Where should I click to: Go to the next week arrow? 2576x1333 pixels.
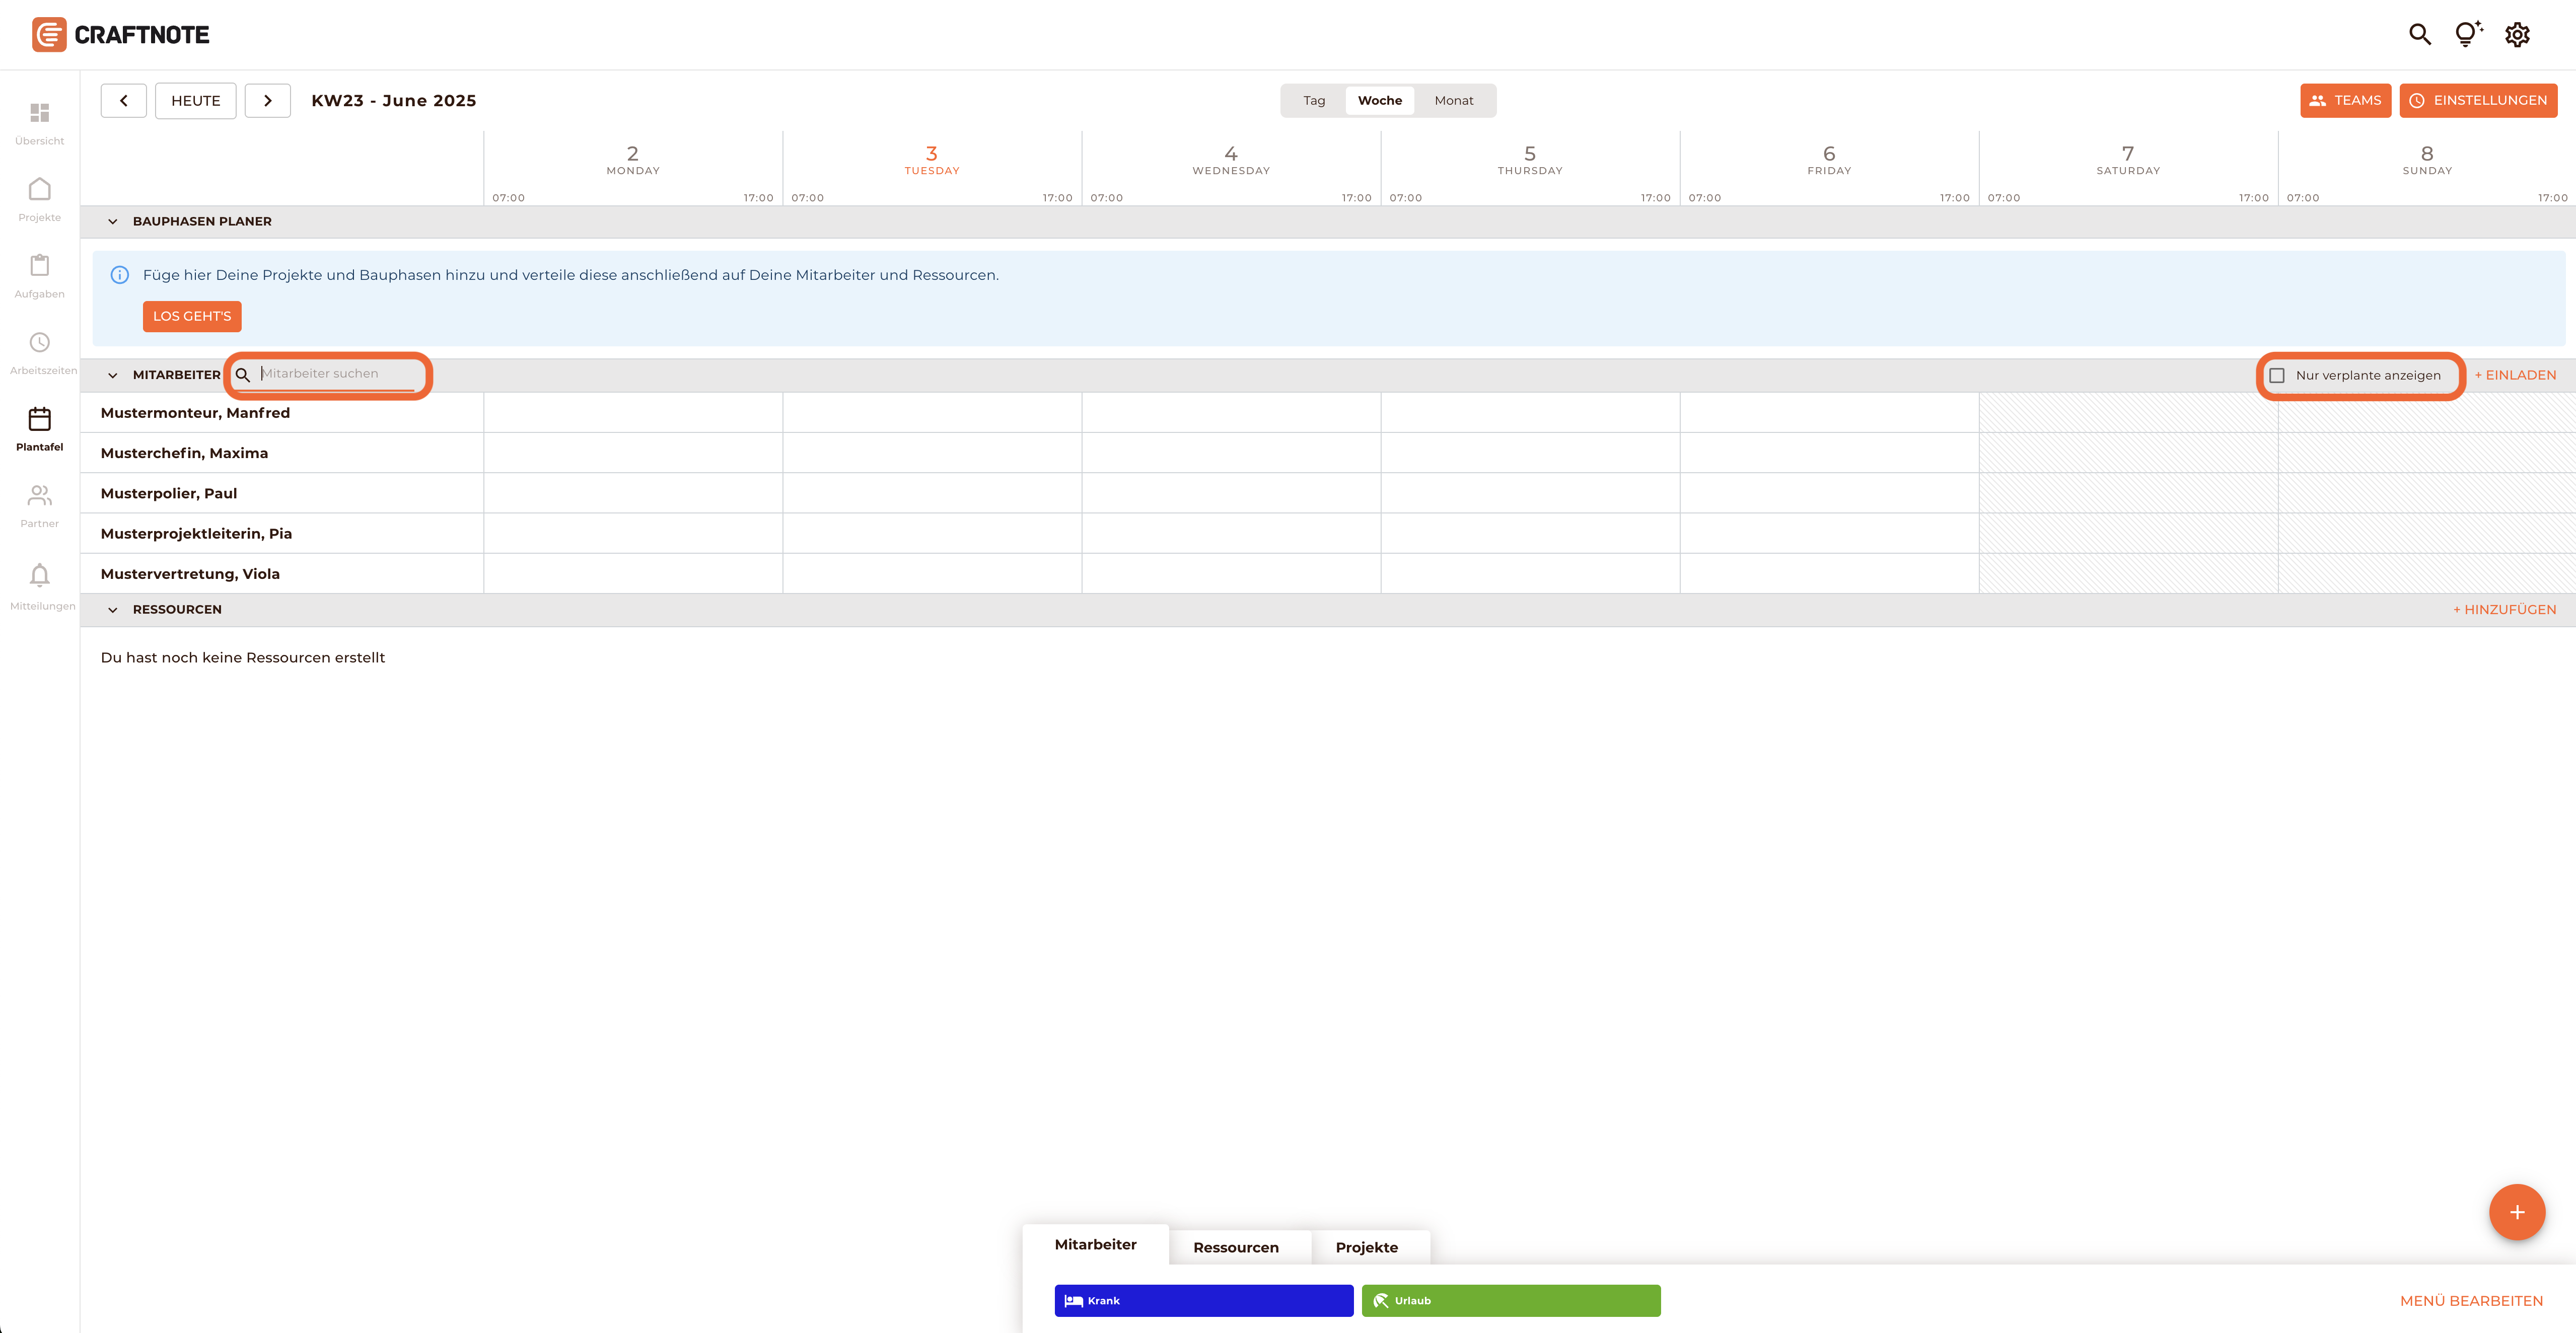pyautogui.click(x=268, y=101)
